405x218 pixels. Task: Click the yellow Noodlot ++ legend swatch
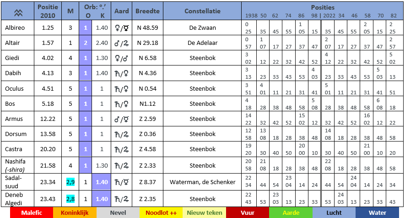click(x=161, y=213)
